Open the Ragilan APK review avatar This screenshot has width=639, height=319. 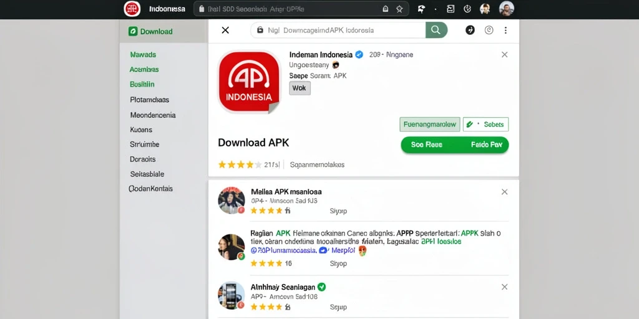tap(232, 247)
